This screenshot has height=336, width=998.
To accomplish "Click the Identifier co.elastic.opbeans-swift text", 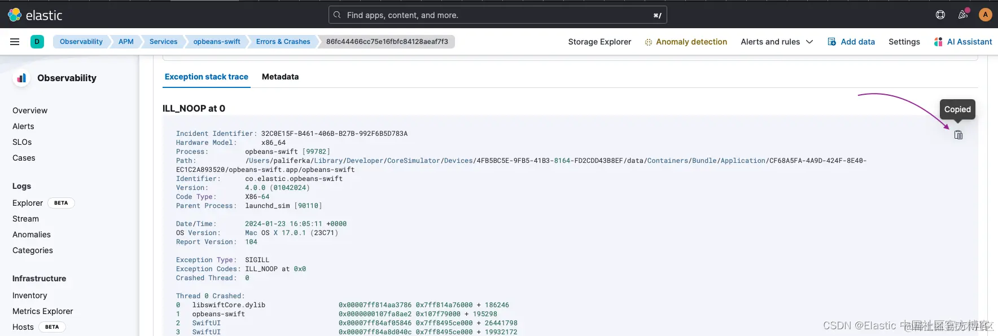I will 294,179.
